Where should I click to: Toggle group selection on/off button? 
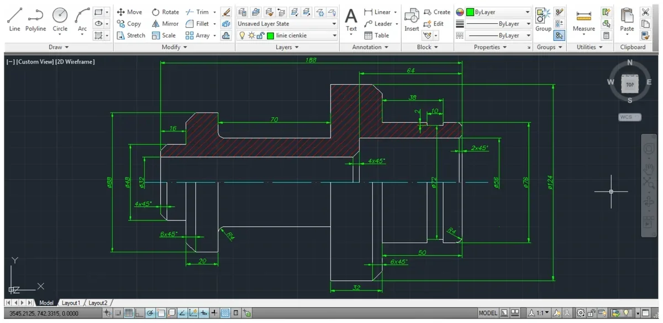(560, 35)
